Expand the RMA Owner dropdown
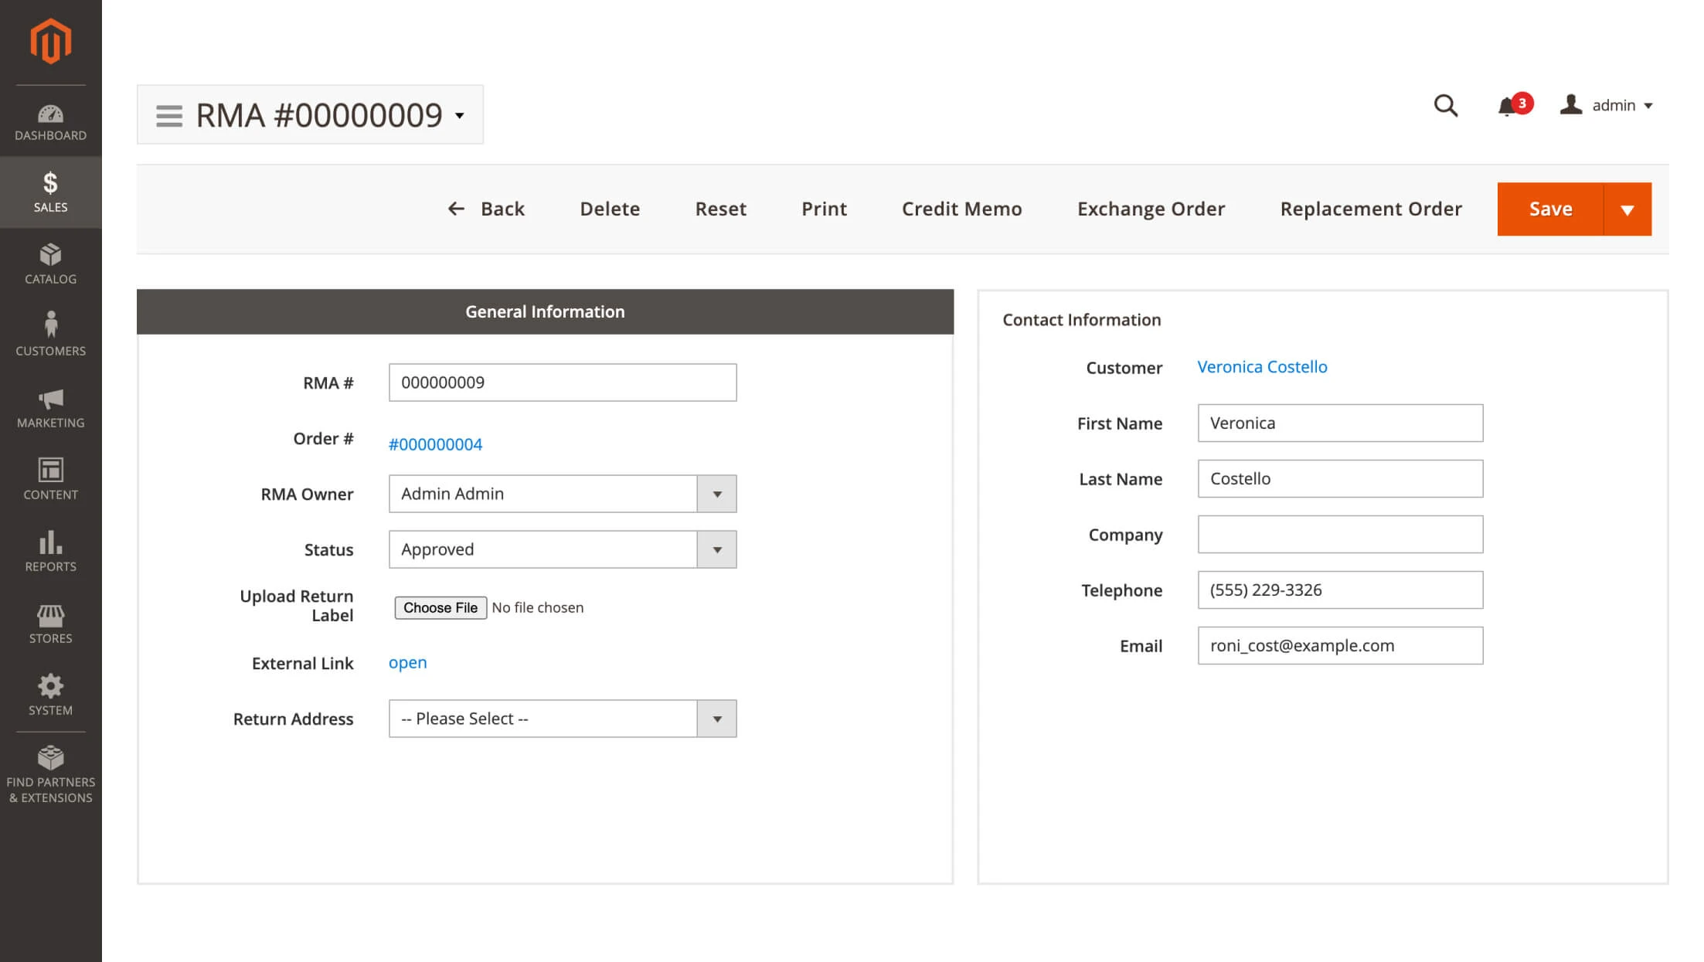This screenshot has height=962, width=1704. (716, 494)
